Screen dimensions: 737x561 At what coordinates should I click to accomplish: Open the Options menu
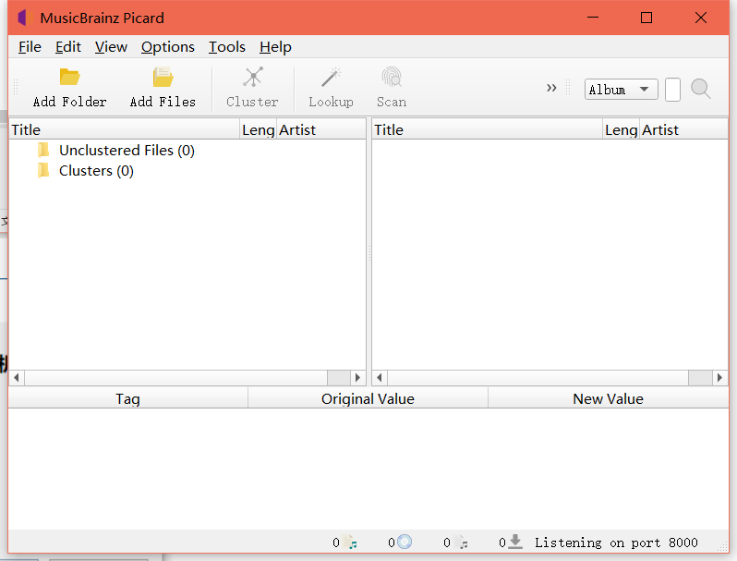(x=168, y=47)
